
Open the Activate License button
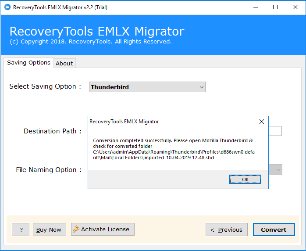(103, 229)
